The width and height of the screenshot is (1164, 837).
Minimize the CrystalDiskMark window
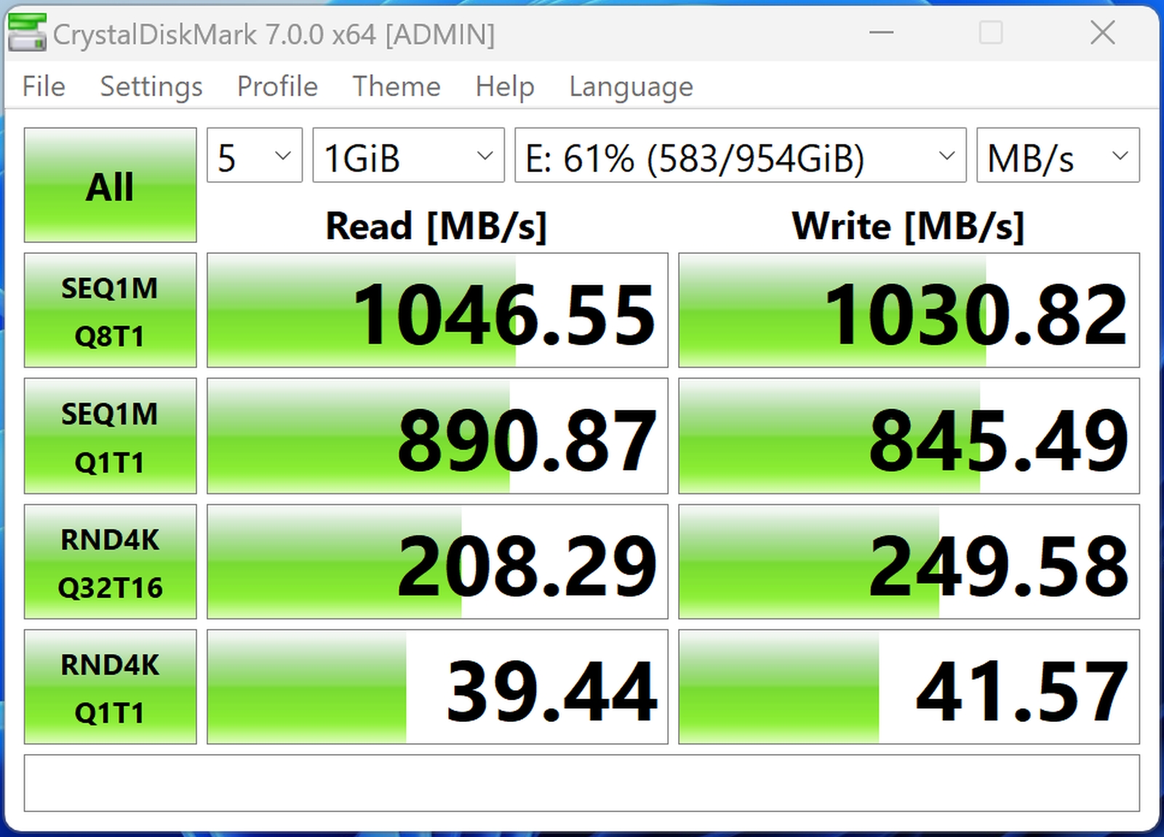click(x=881, y=33)
